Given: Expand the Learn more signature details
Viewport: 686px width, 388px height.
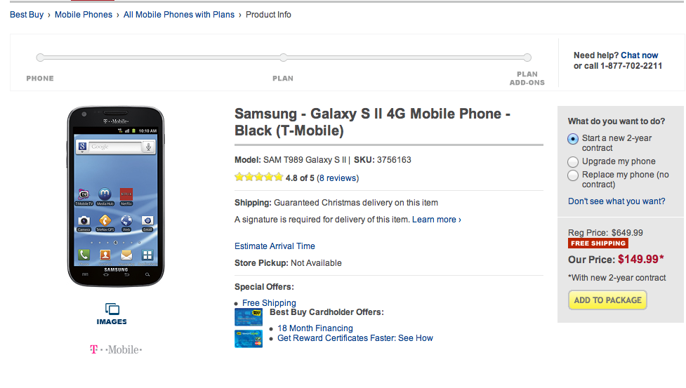Looking at the screenshot, I should pos(436,220).
